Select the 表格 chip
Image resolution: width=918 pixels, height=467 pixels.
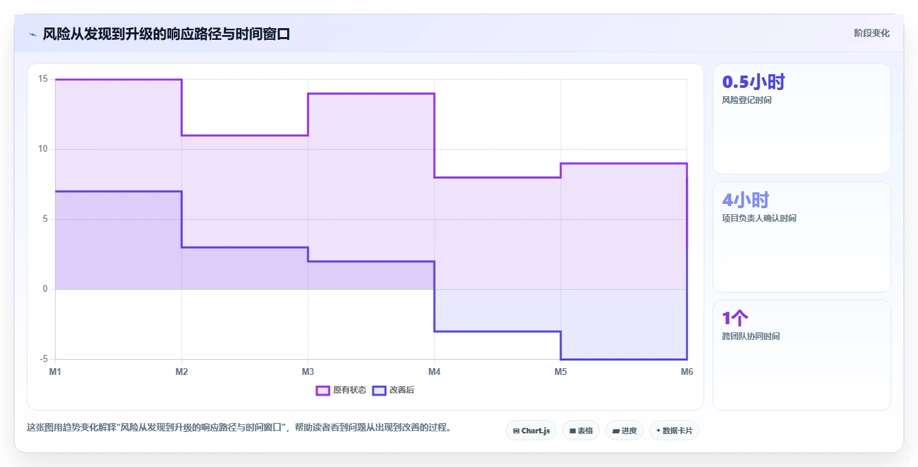pos(581,431)
